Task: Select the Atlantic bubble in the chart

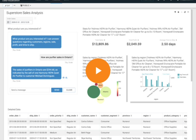Action: 106,92
